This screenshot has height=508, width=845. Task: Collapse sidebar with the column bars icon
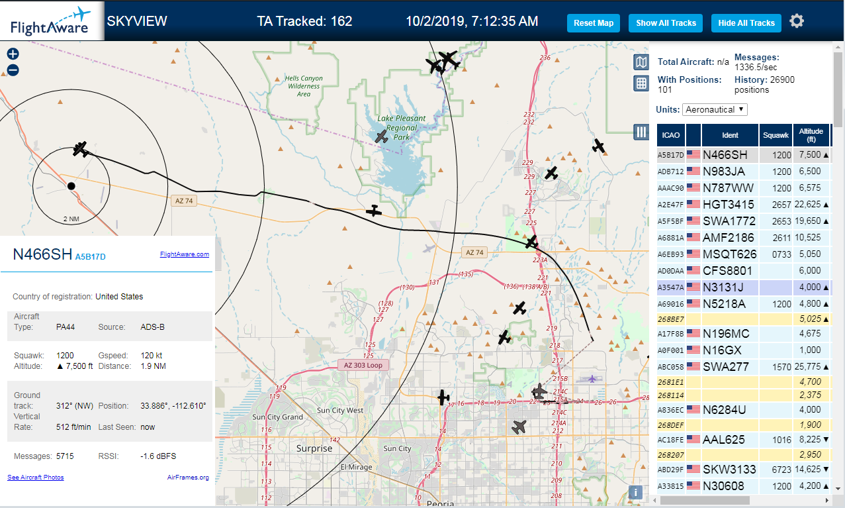(641, 132)
